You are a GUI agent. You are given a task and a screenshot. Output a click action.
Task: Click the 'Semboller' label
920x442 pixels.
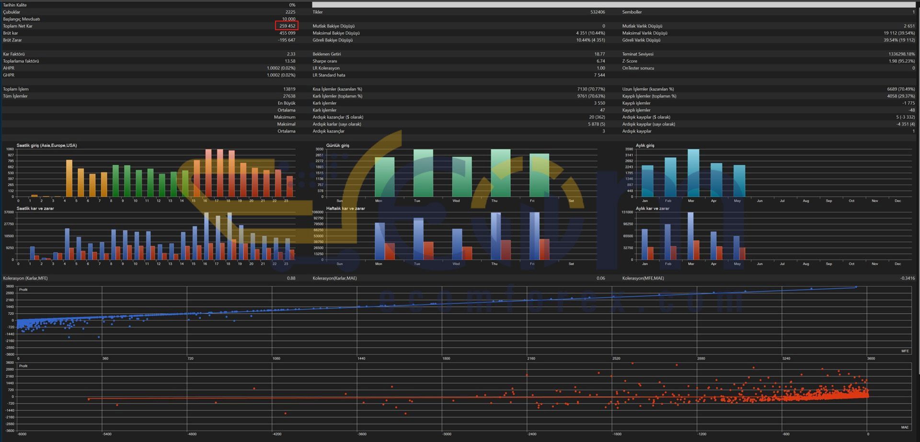click(x=632, y=12)
